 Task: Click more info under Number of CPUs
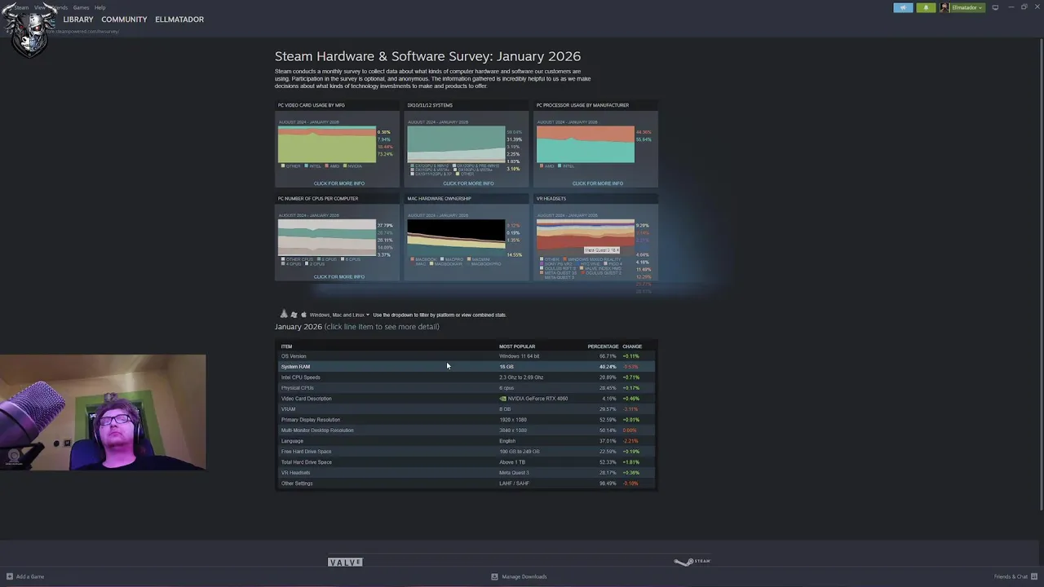(x=338, y=276)
